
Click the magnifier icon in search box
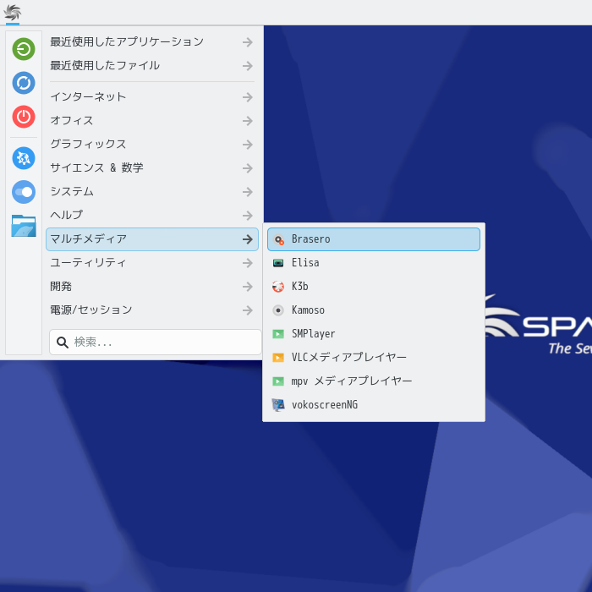(x=63, y=343)
